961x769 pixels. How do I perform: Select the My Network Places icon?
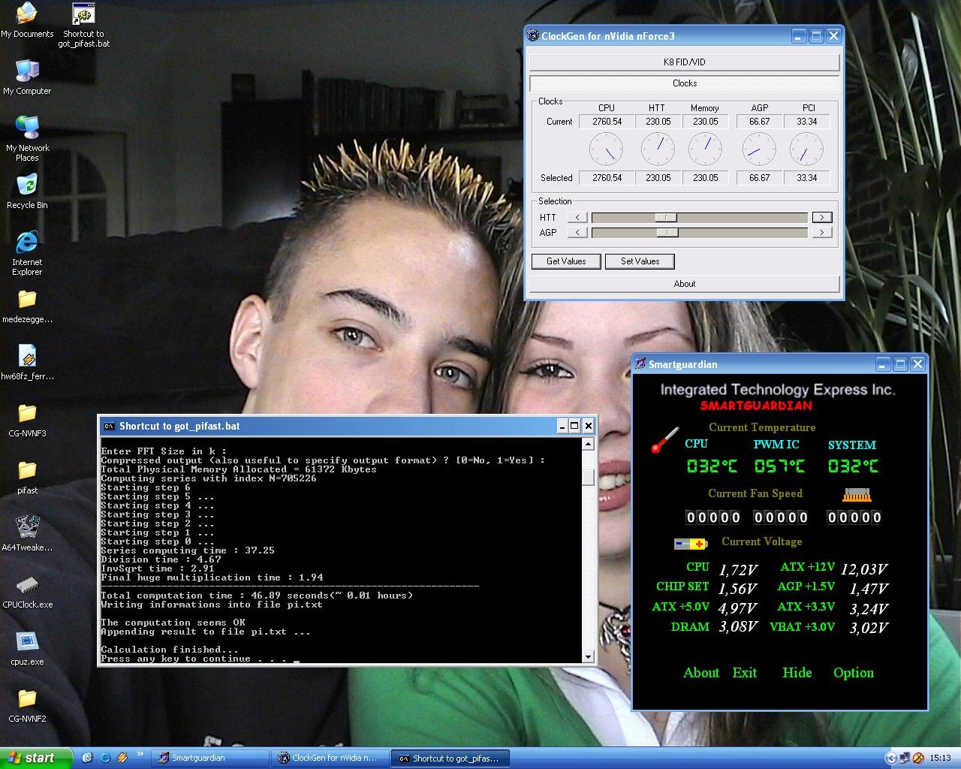coord(27,139)
